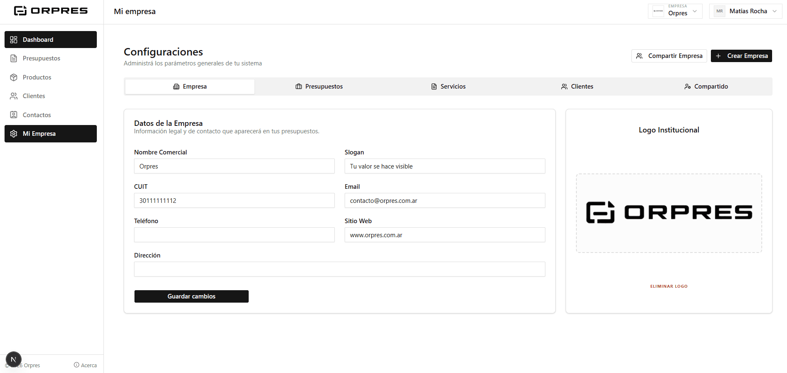
Task: Switch to the Presupuestos tab
Action: (x=319, y=87)
